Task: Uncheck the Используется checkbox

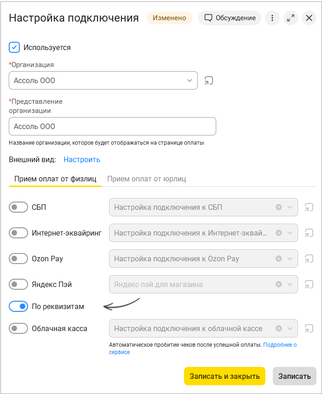Action: [14, 47]
